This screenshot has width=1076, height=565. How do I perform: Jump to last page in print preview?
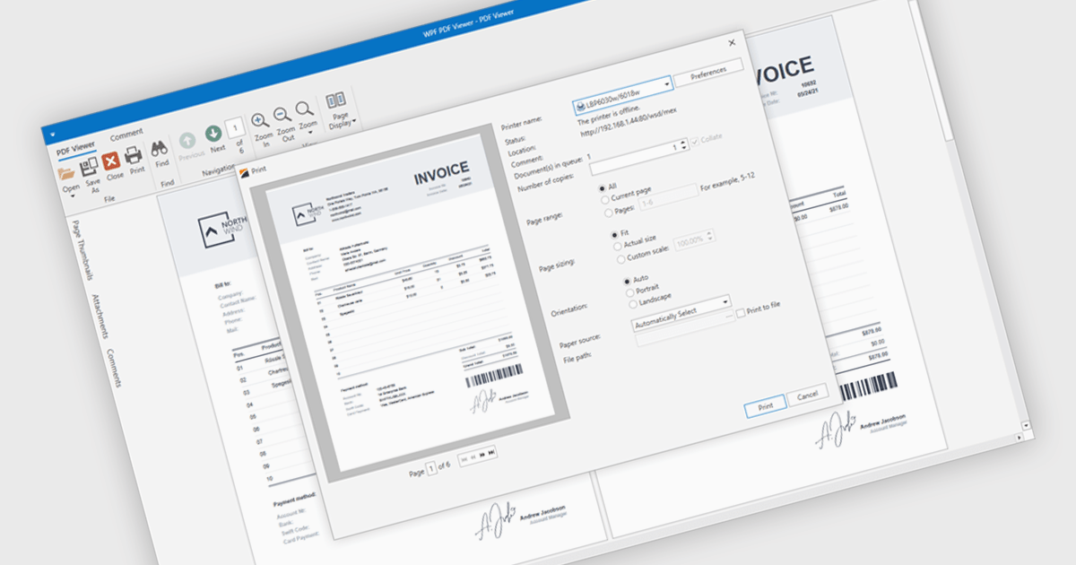[x=492, y=453]
